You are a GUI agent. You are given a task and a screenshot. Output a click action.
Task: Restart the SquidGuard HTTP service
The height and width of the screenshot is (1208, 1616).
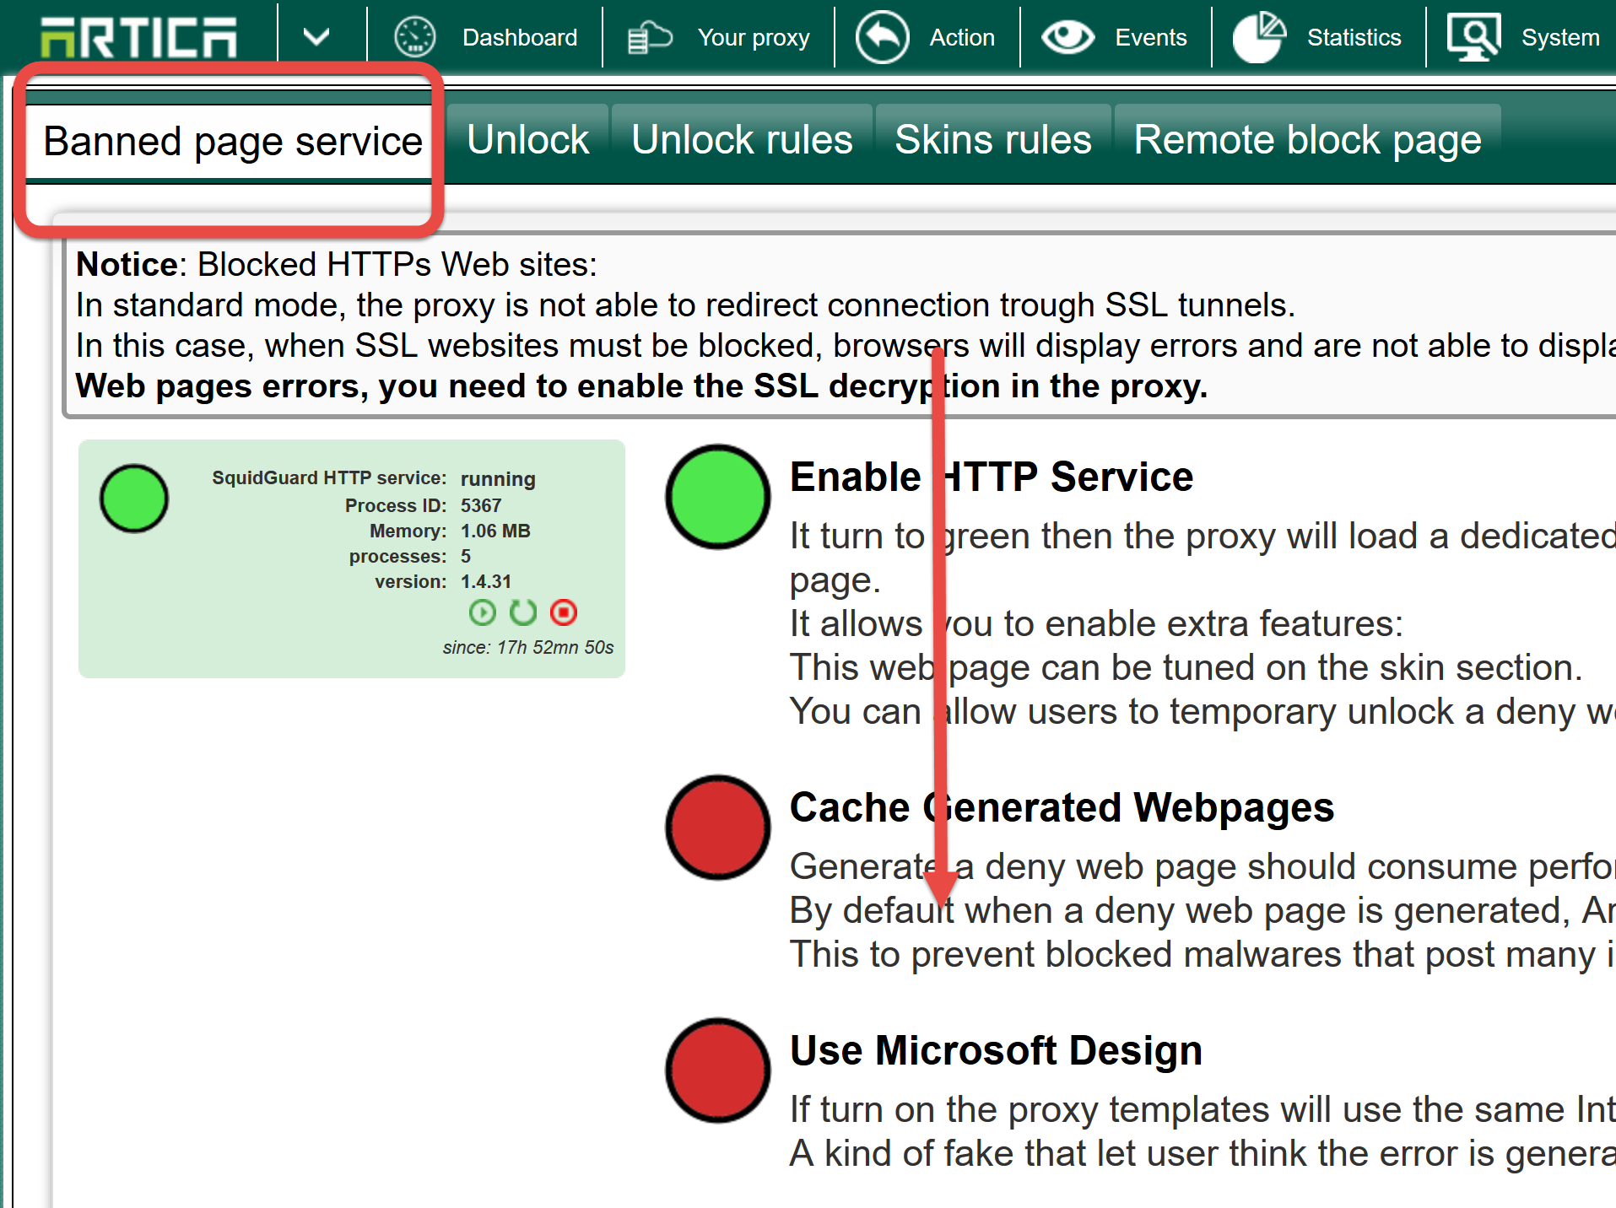(x=523, y=612)
